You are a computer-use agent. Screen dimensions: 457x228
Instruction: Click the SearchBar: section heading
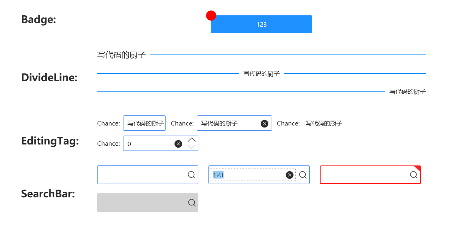[48, 194]
